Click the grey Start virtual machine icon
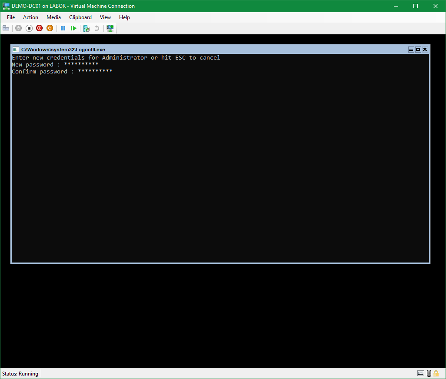The image size is (446, 379). (18, 28)
